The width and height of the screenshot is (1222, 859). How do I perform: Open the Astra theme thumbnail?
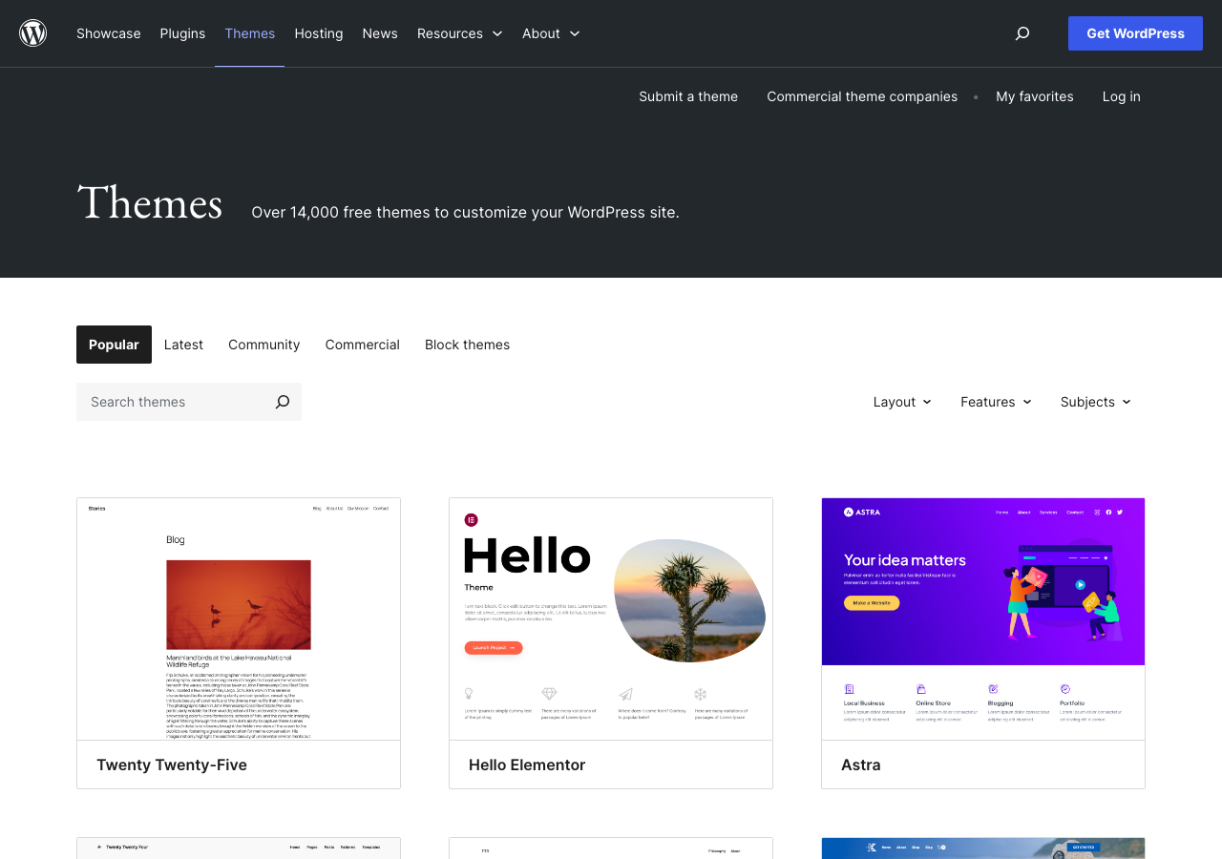click(983, 618)
